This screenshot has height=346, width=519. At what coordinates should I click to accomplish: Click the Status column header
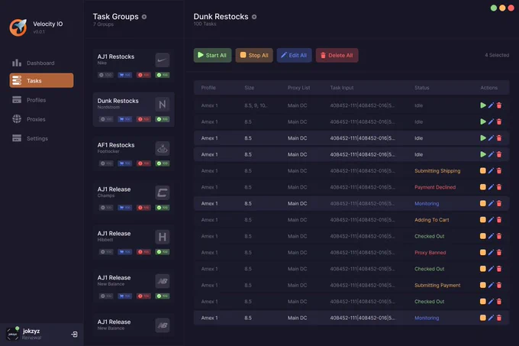(422, 88)
